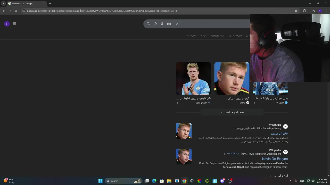Start voice search with microphone icon

pyautogui.click(x=162, y=24)
